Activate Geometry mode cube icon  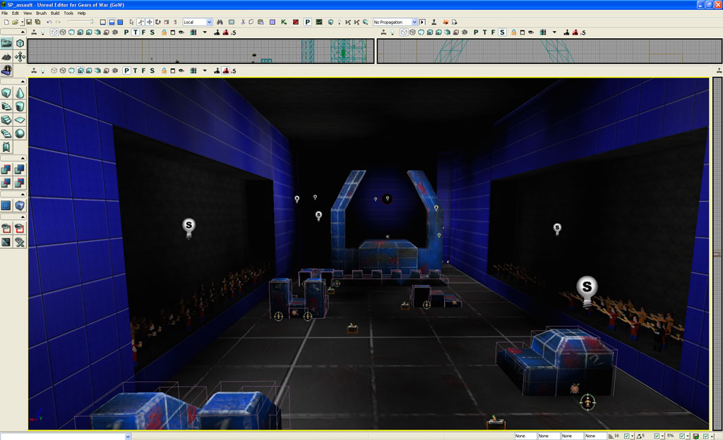coord(20,43)
